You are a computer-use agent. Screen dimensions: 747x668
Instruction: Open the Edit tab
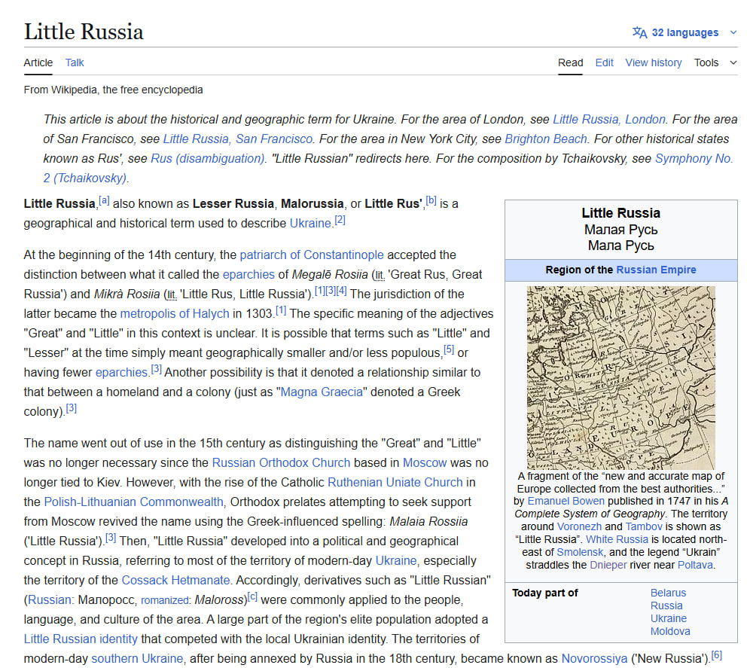[x=604, y=63]
